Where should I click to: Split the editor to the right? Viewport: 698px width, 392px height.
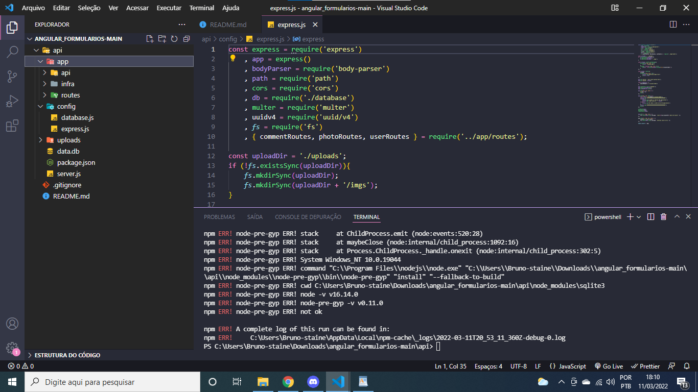point(673,24)
